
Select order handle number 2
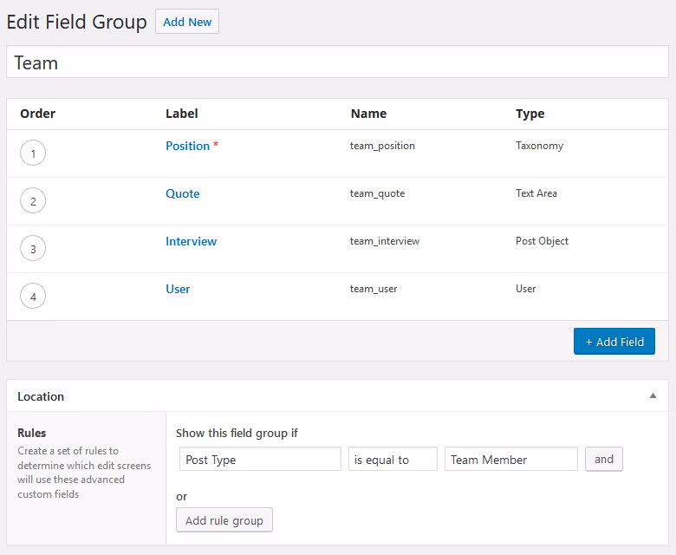pos(33,200)
